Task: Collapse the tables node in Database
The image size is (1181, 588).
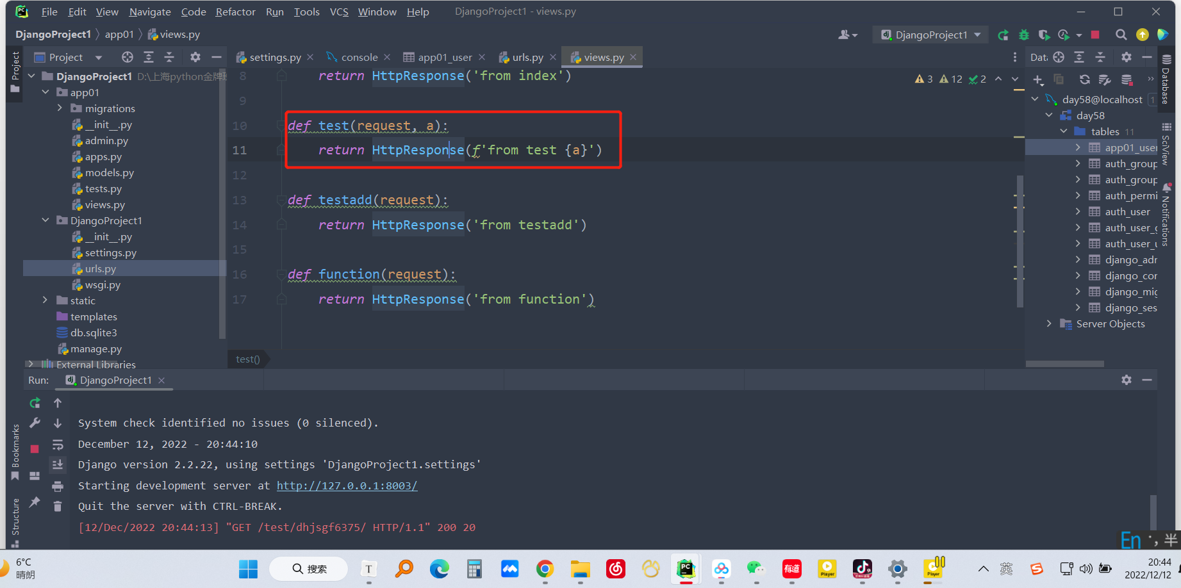Action: click(1064, 131)
